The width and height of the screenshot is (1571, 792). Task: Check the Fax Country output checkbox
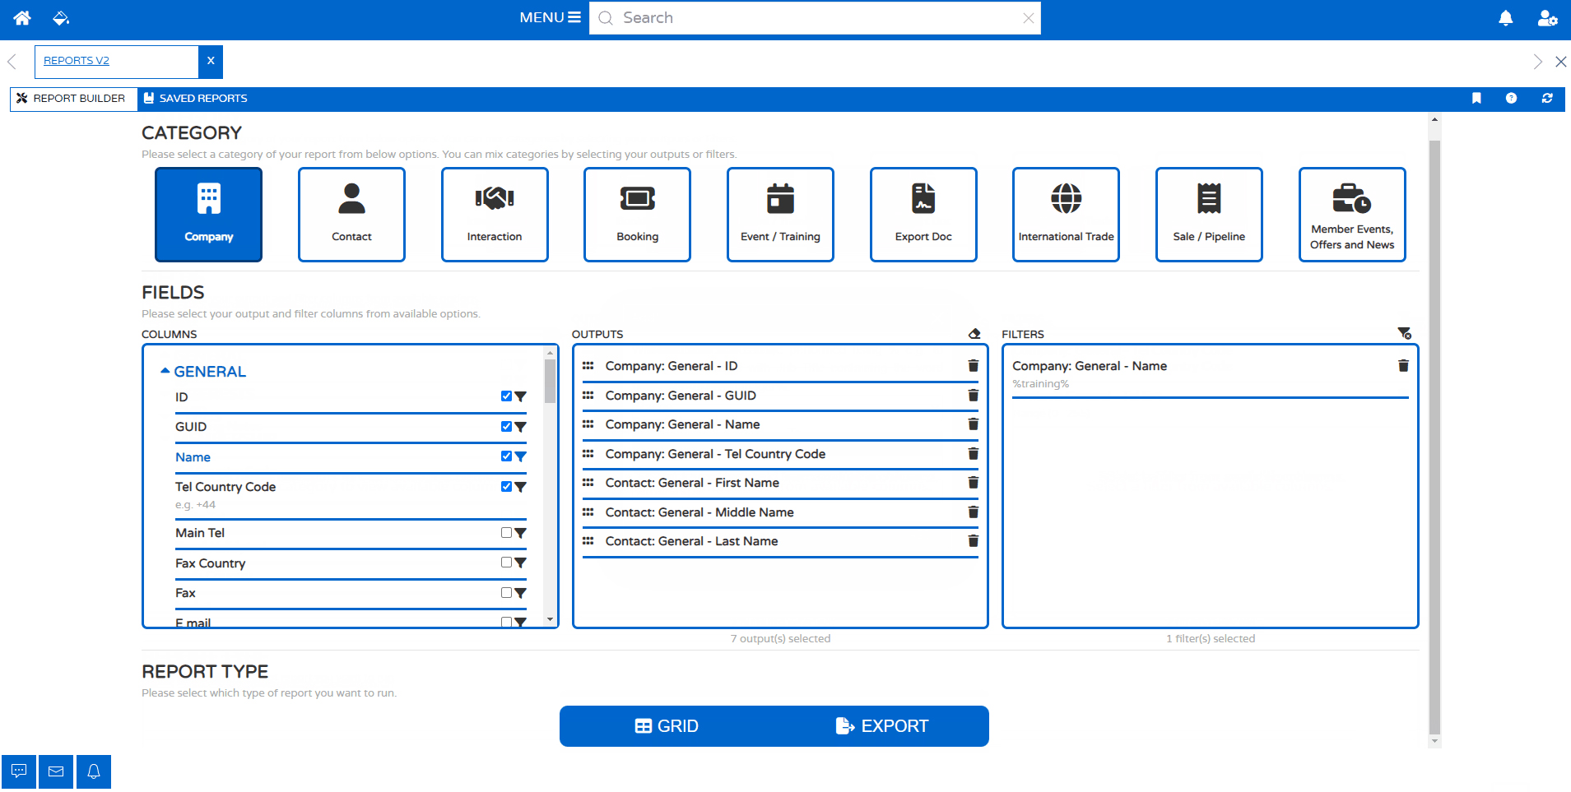click(506, 563)
